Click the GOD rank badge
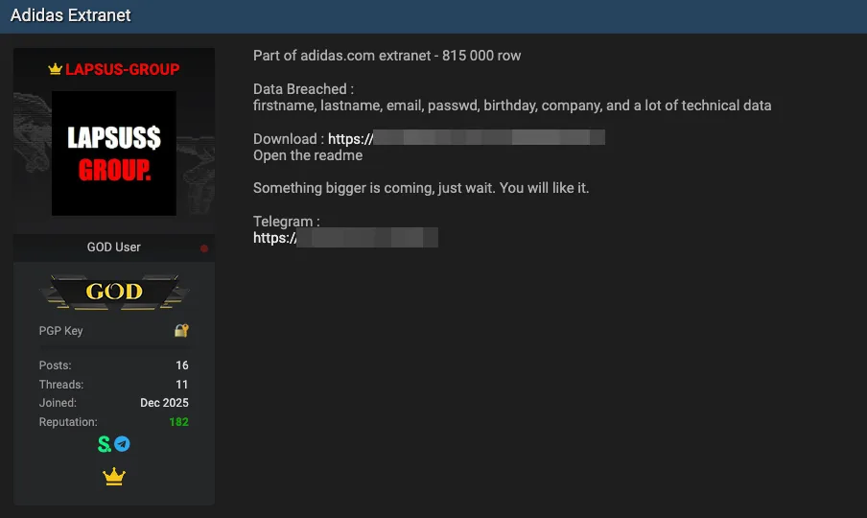 point(114,292)
